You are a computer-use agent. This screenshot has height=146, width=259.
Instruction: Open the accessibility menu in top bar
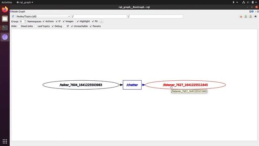pos(235,2)
